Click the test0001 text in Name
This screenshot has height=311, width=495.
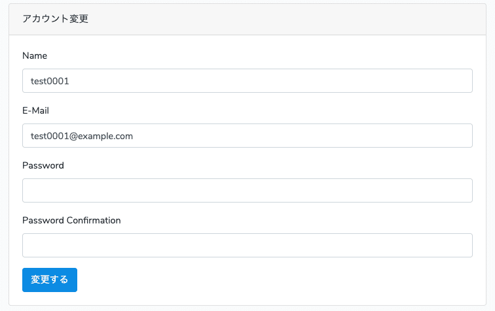(50, 82)
